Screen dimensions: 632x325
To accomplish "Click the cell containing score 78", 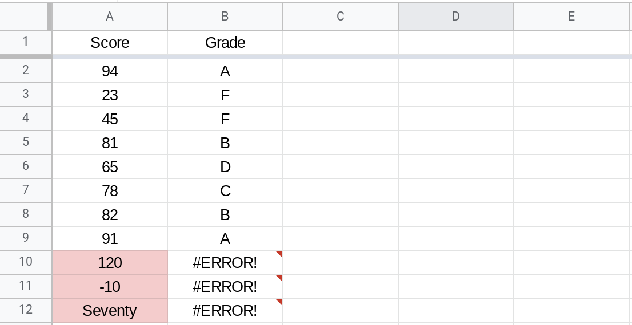I will tap(110, 190).
